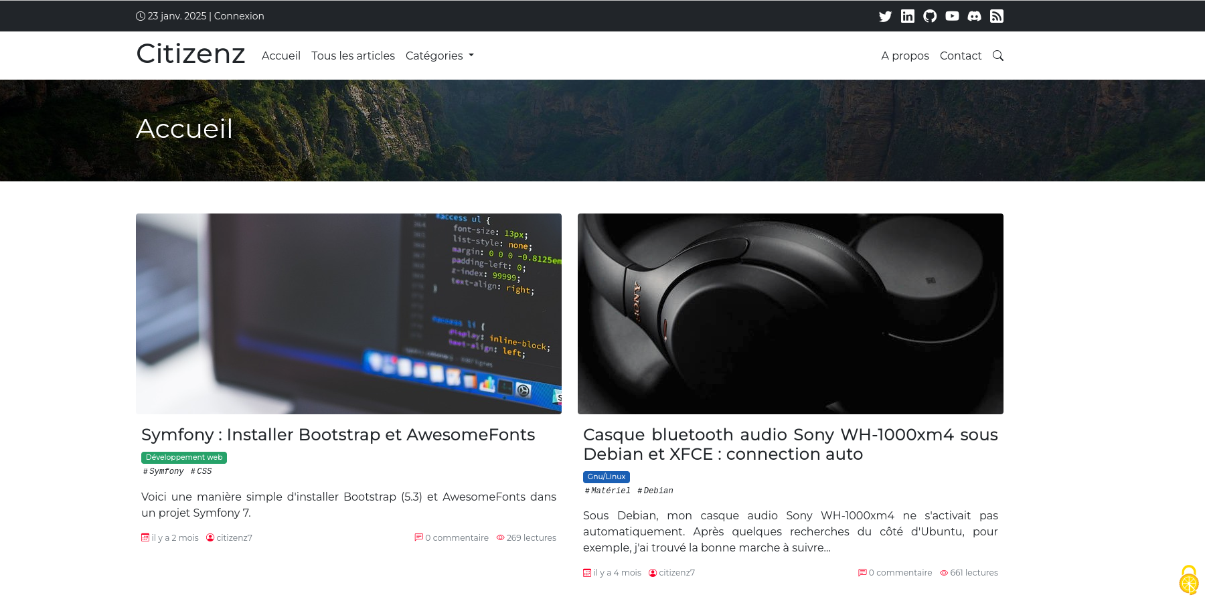
Task: Click '0 commentaire' on Symfony article
Action: pyautogui.click(x=457, y=537)
